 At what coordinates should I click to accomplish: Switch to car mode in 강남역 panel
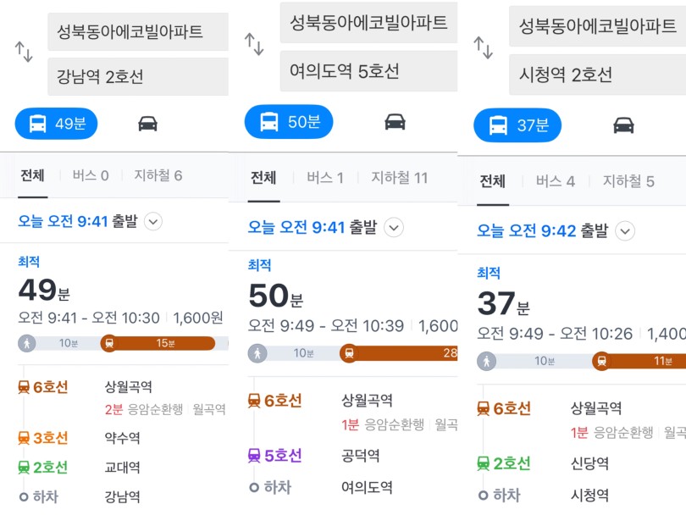pos(147,124)
